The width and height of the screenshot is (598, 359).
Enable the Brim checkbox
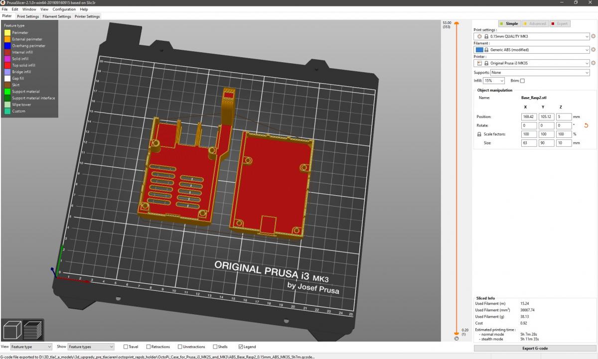522,81
